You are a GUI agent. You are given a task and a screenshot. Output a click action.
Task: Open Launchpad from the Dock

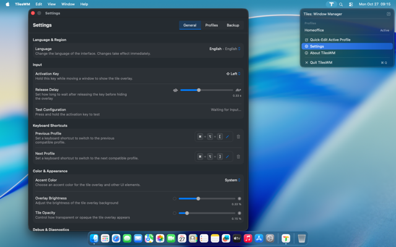pos(105,238)
